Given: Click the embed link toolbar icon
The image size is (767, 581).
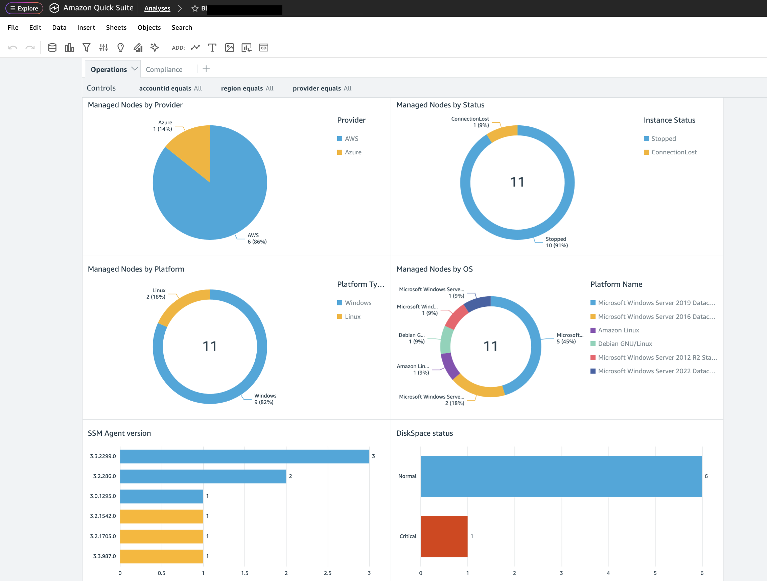Looking at the screenshot, I should pos(263,48).
